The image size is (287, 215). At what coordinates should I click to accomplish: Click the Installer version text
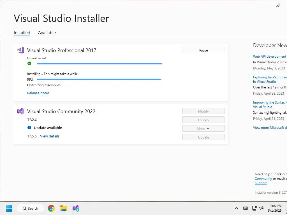[271, 193]
